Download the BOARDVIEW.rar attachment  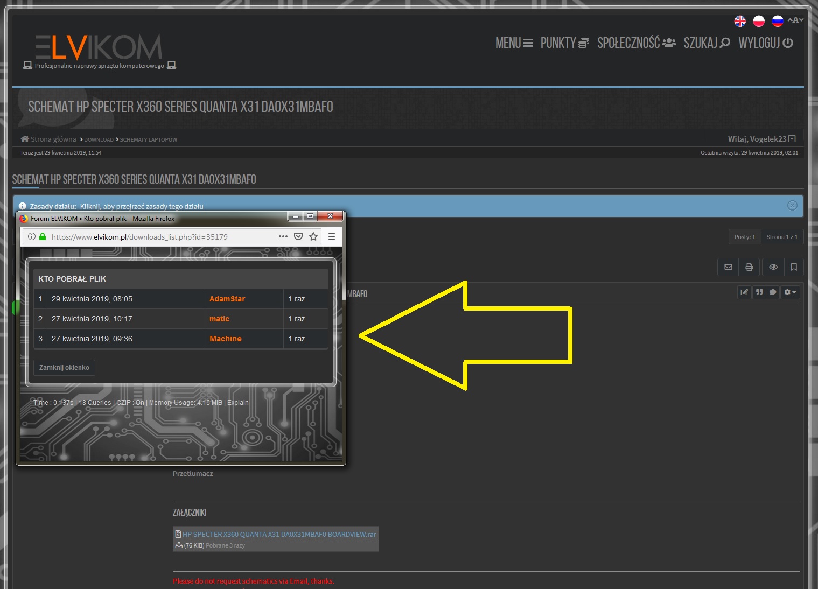coord(279,535)
